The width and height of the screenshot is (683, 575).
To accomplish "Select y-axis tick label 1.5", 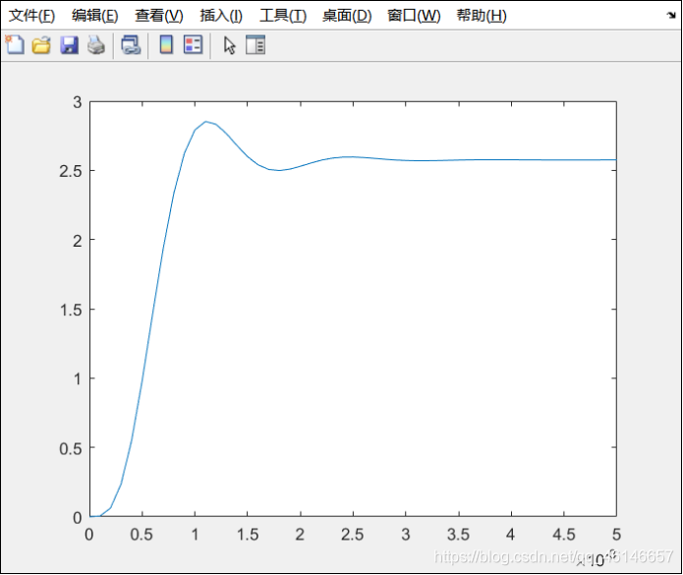I will point(71,311).
